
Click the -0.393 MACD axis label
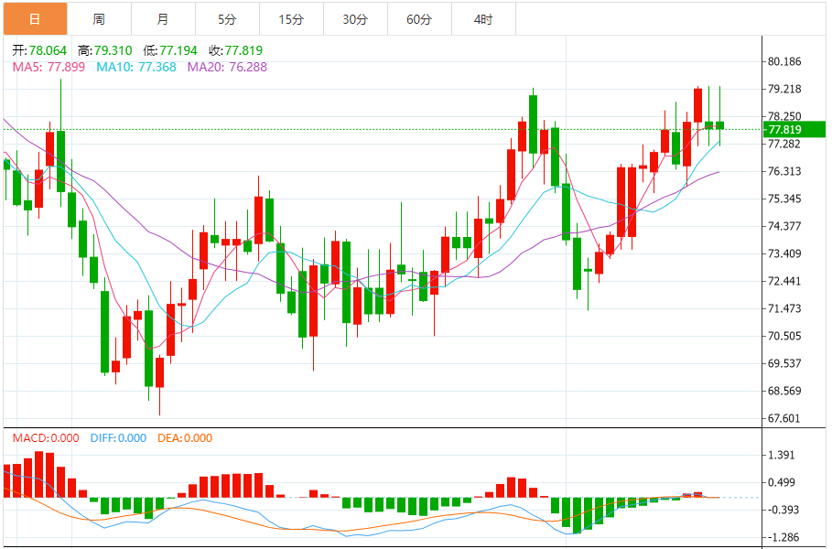click(783, 510)
